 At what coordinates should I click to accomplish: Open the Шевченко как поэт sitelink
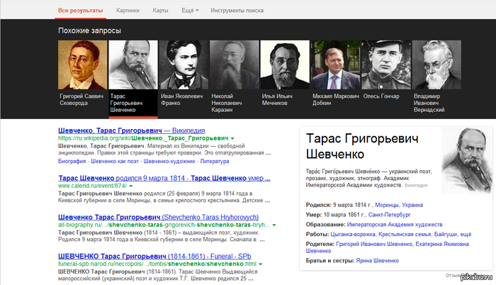pos(115,161)
